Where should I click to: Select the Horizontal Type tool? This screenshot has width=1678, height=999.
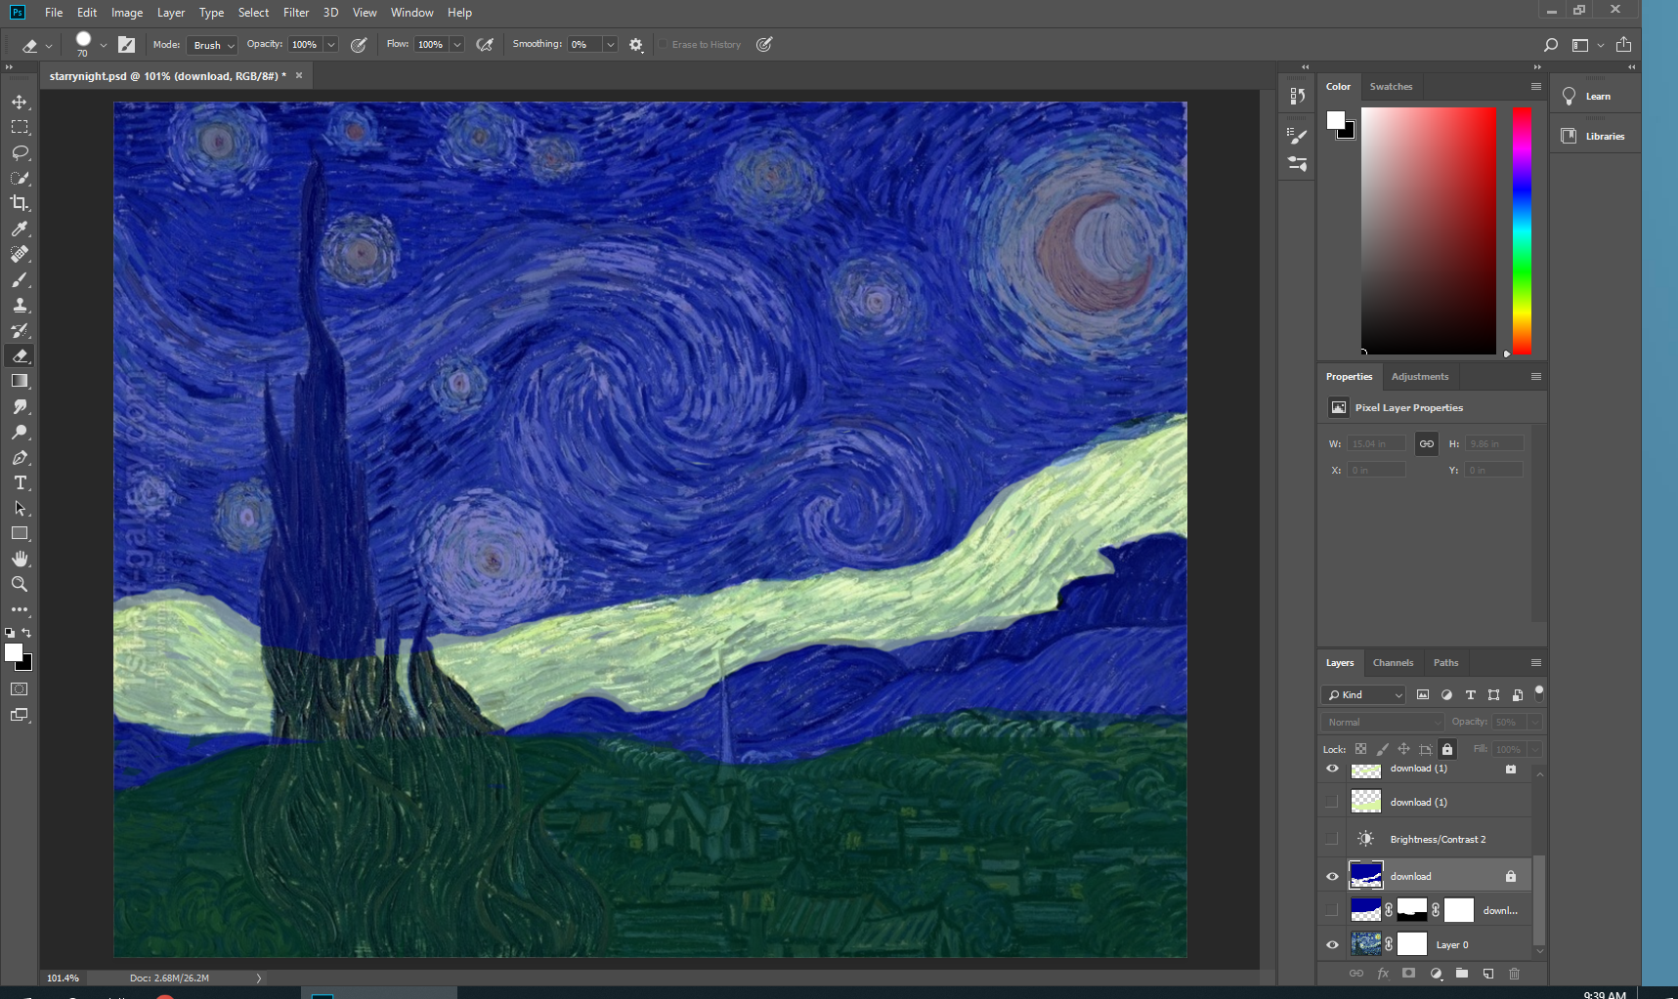(20, 482)
